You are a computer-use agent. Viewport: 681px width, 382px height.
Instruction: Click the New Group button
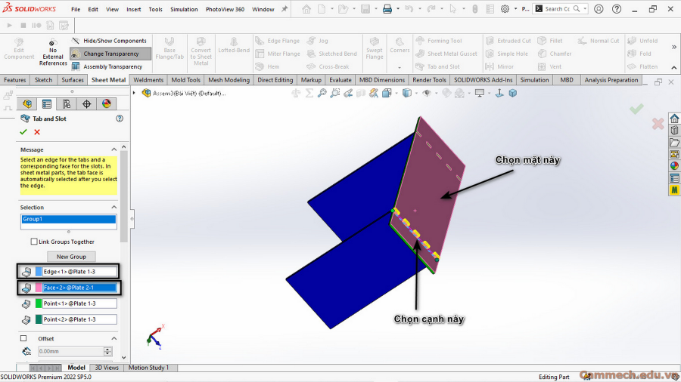pos(71,257)
